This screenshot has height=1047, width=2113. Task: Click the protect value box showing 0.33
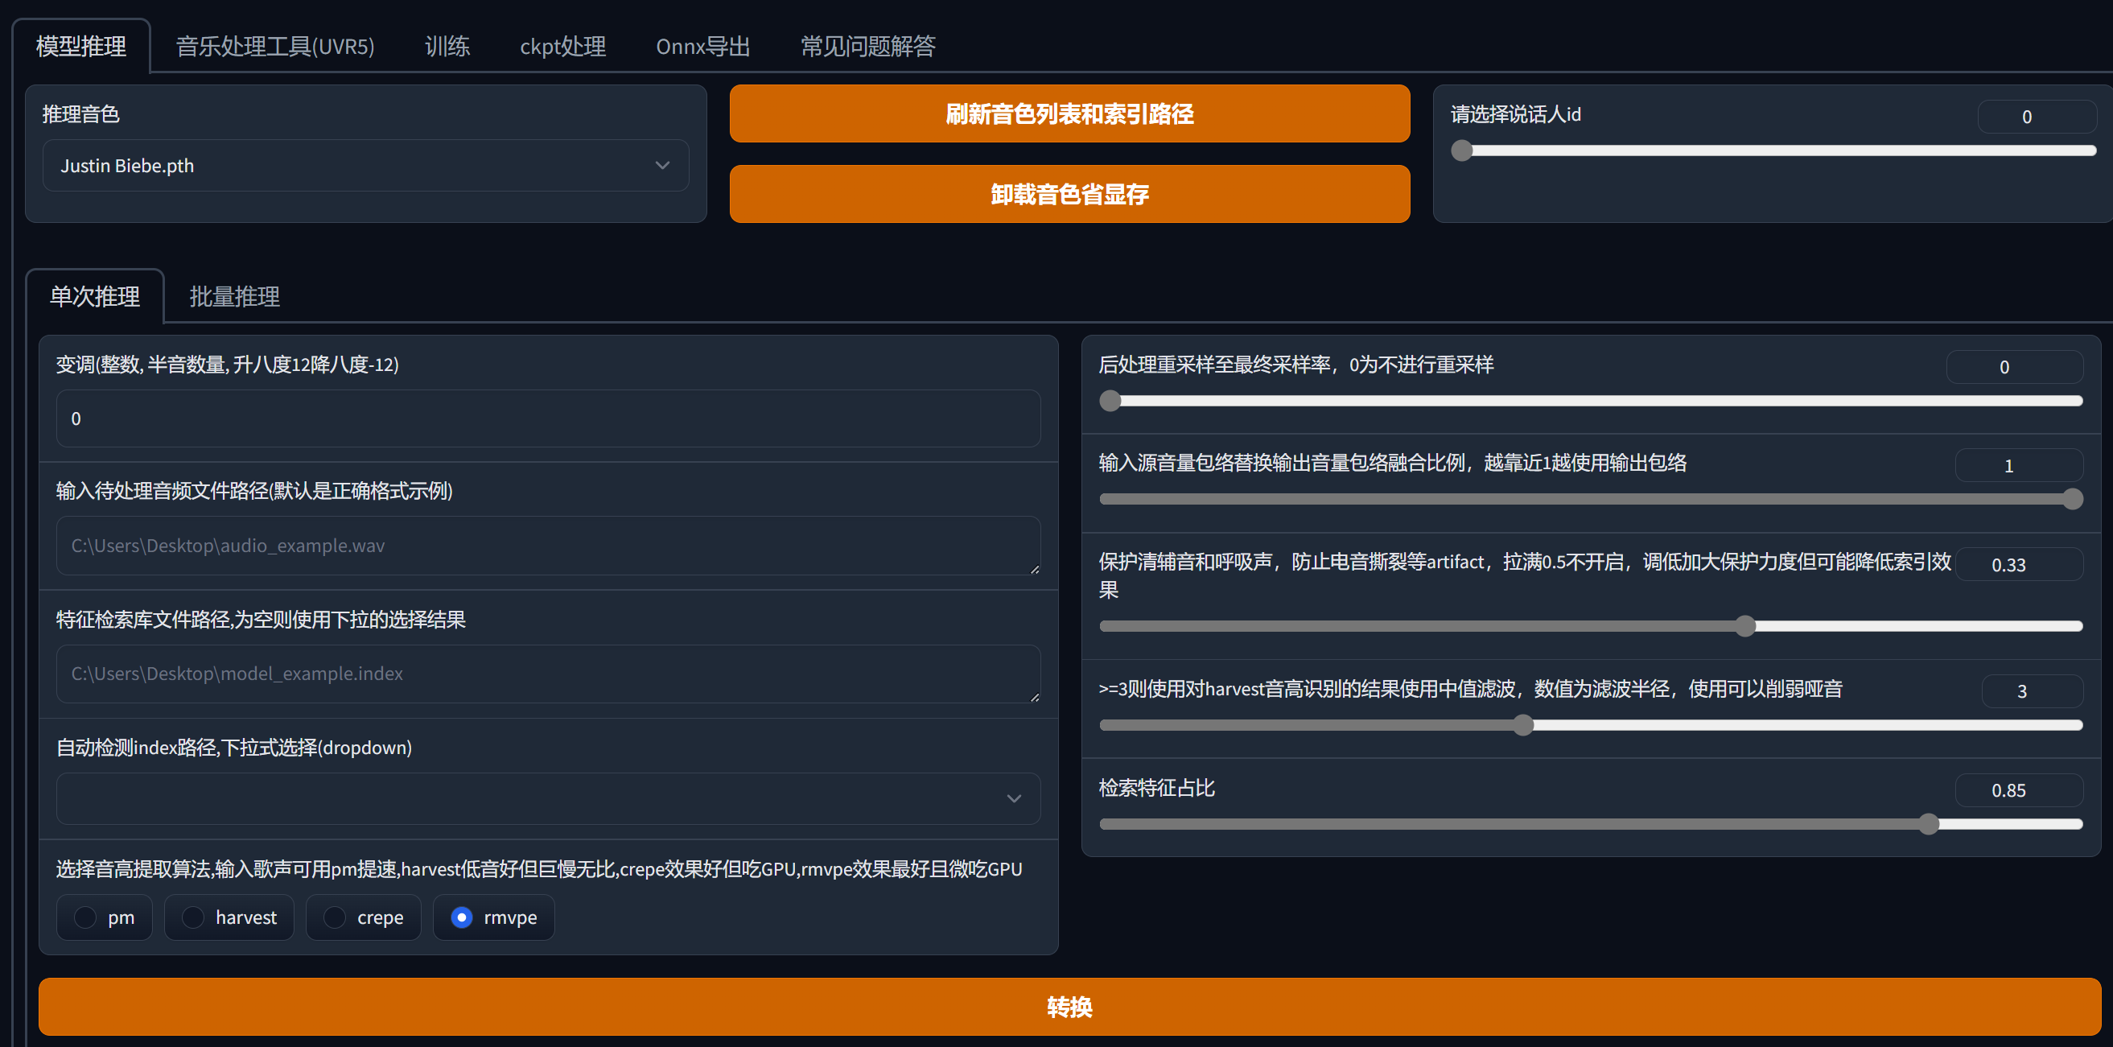(x=2019, y=564)
